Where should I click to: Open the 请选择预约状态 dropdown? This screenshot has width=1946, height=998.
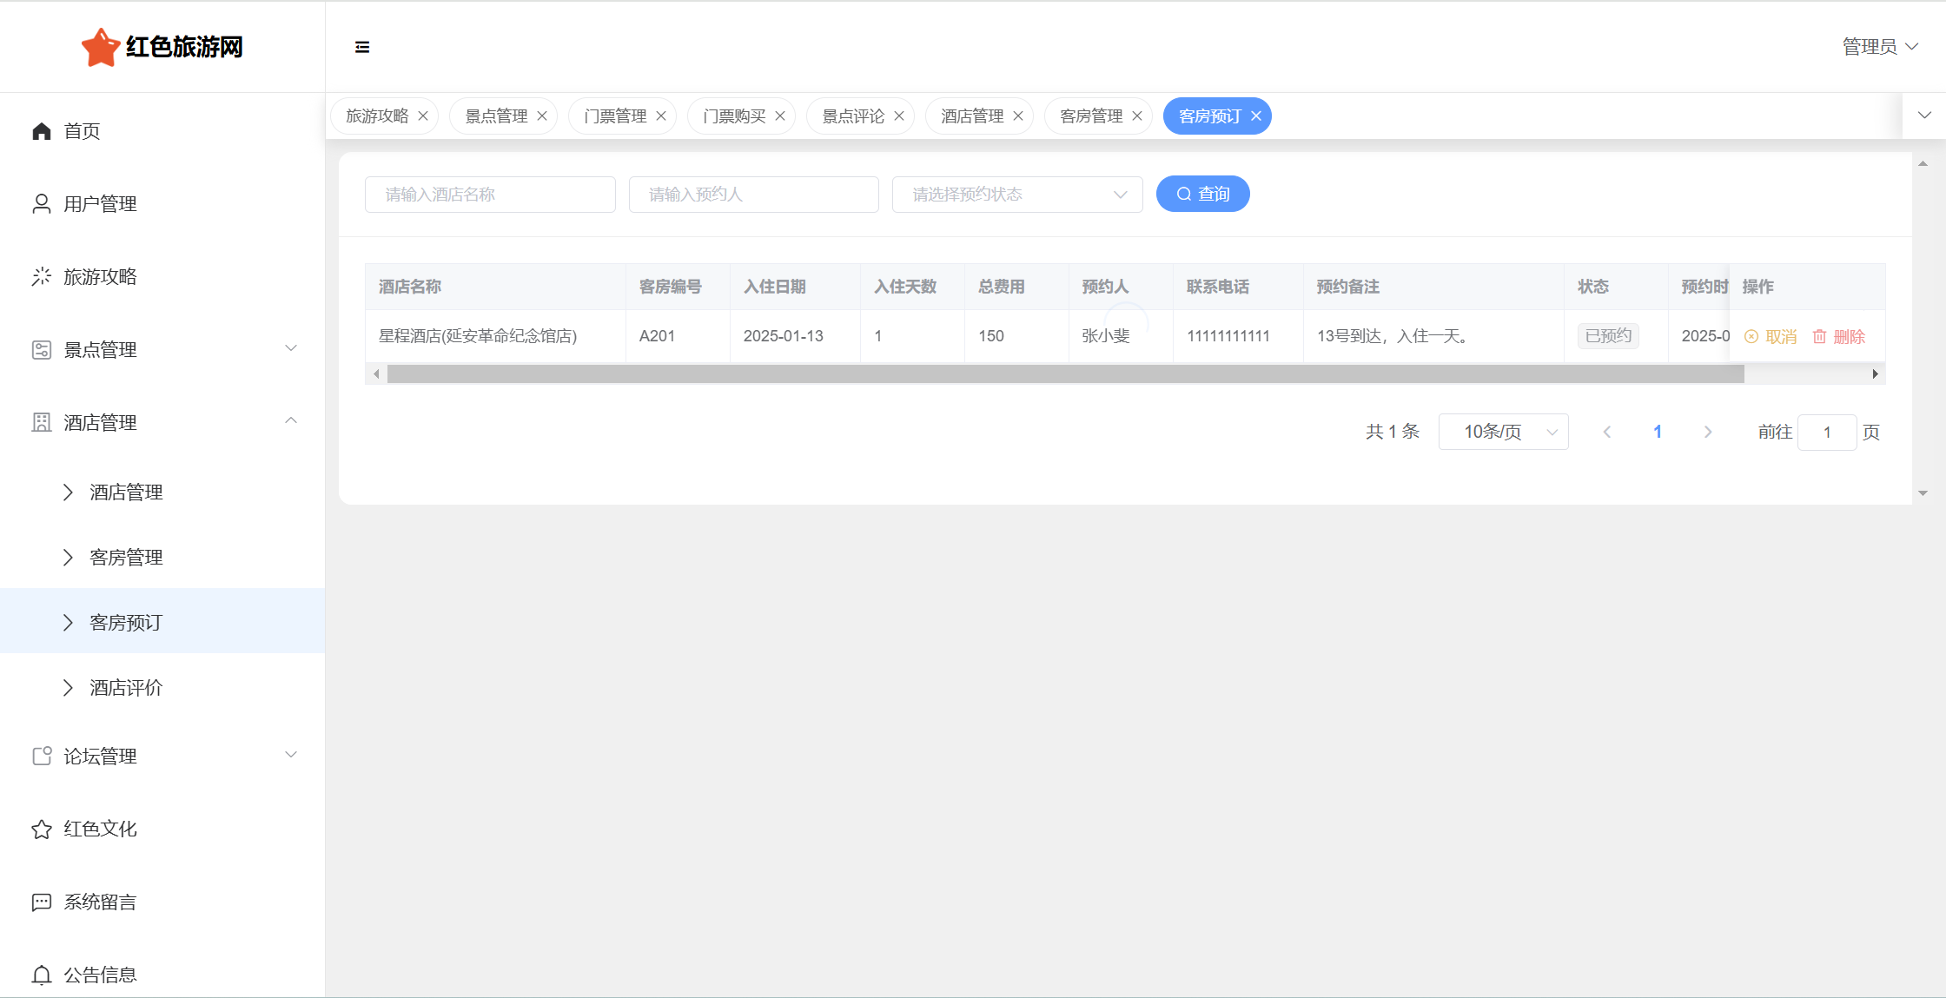point(1016,195)
